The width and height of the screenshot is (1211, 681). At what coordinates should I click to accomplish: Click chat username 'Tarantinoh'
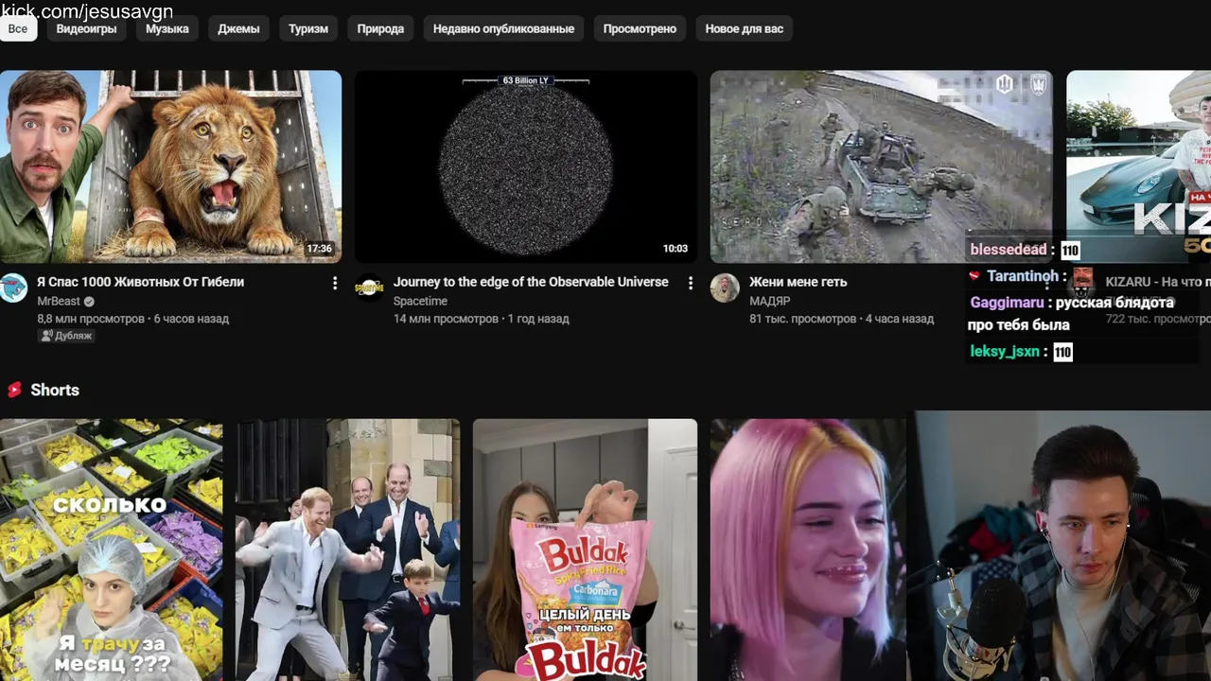coord(1023,276)
